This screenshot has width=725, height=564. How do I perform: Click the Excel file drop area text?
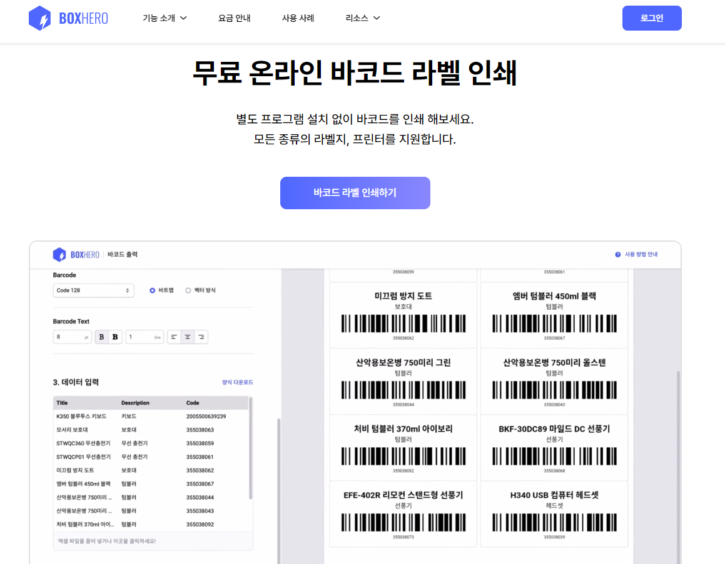107,541
